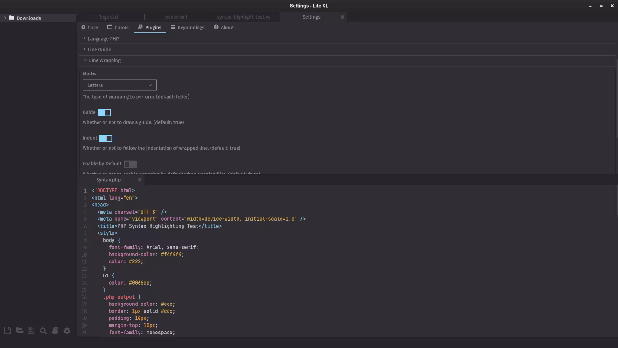The width and height of the screenshot is (618, 348).
Task: Open settings via bottom gear icon
Action: click(x=67, y=331)
